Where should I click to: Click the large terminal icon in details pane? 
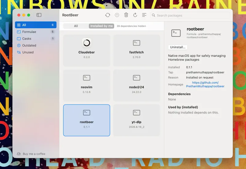(176, 33)
